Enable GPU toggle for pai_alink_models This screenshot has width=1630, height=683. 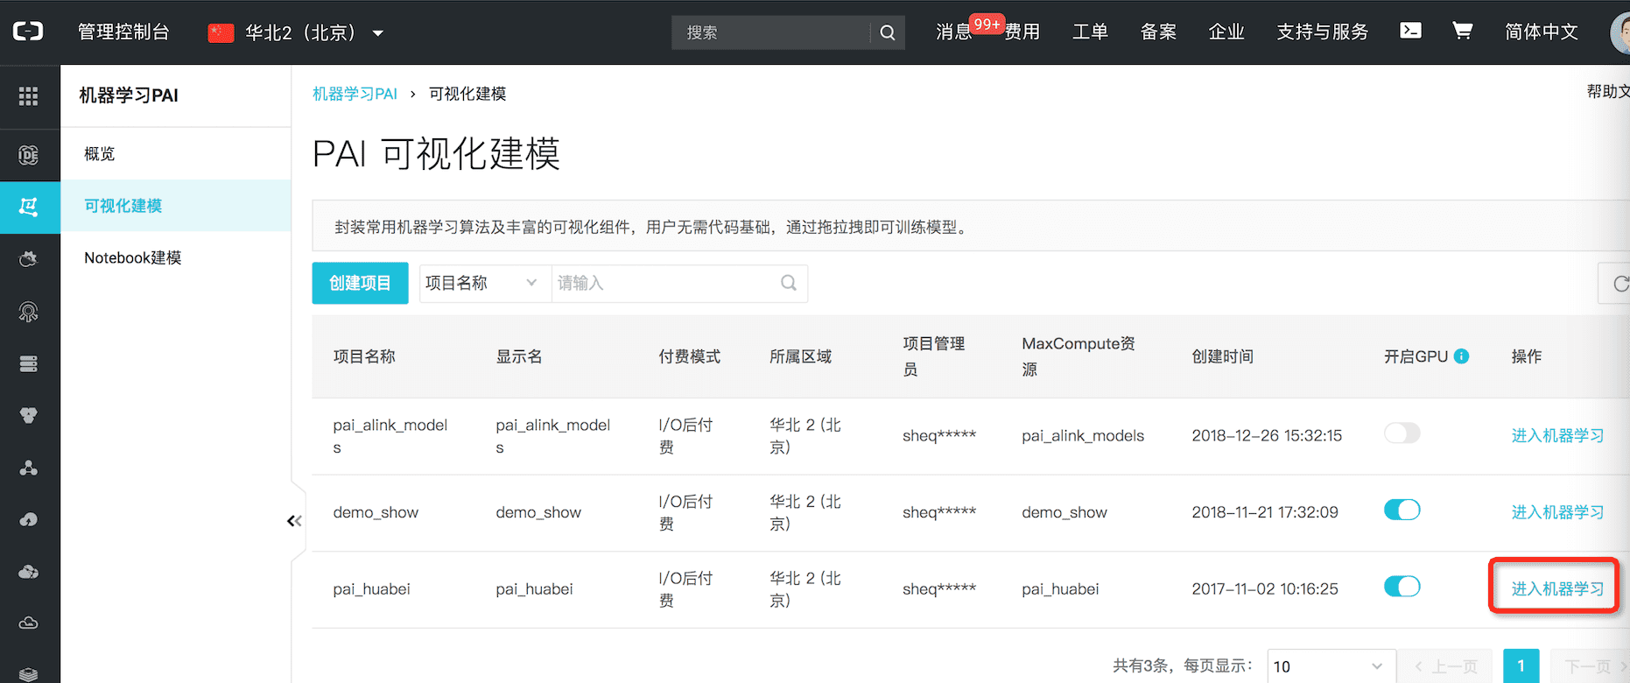tap(1402, 433)
